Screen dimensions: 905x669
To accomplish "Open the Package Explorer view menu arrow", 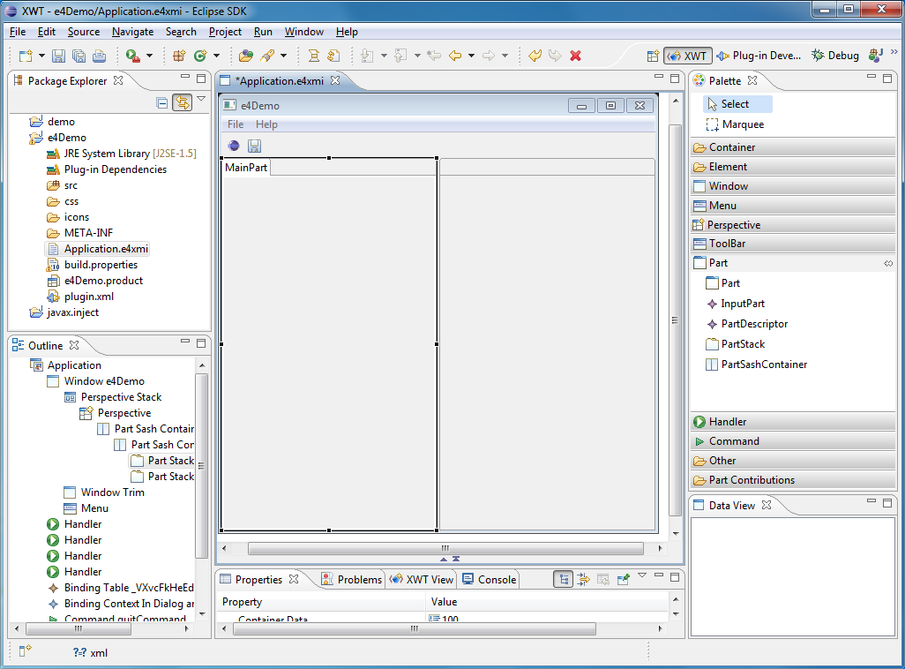I will (x=201, y=99).
